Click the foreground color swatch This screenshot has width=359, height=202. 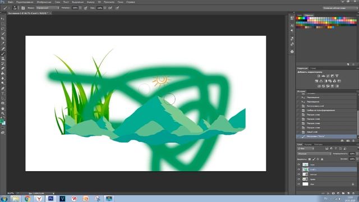[x=2, y=121]
